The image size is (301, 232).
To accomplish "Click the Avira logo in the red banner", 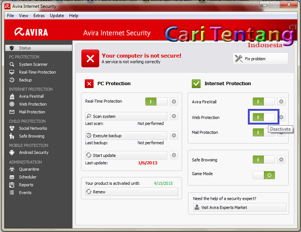I will (31, 32).
